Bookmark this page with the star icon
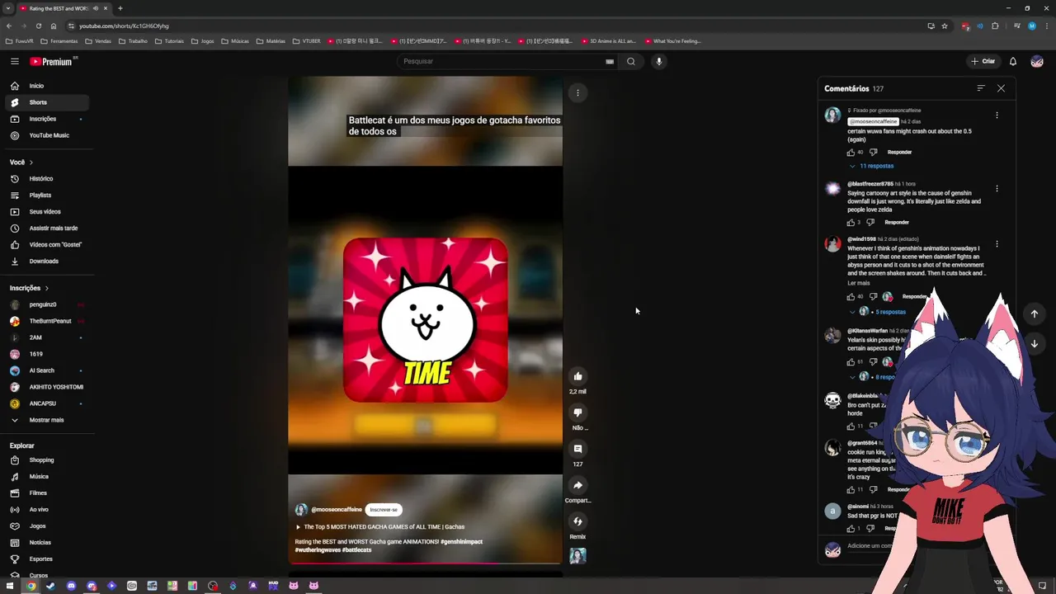Image resolution: width=1056 pixels, height=594 pixels. (x=945, y=26)
